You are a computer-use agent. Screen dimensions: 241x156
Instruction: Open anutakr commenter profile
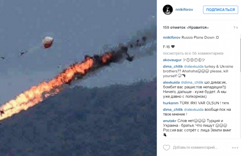click(169, 121)
